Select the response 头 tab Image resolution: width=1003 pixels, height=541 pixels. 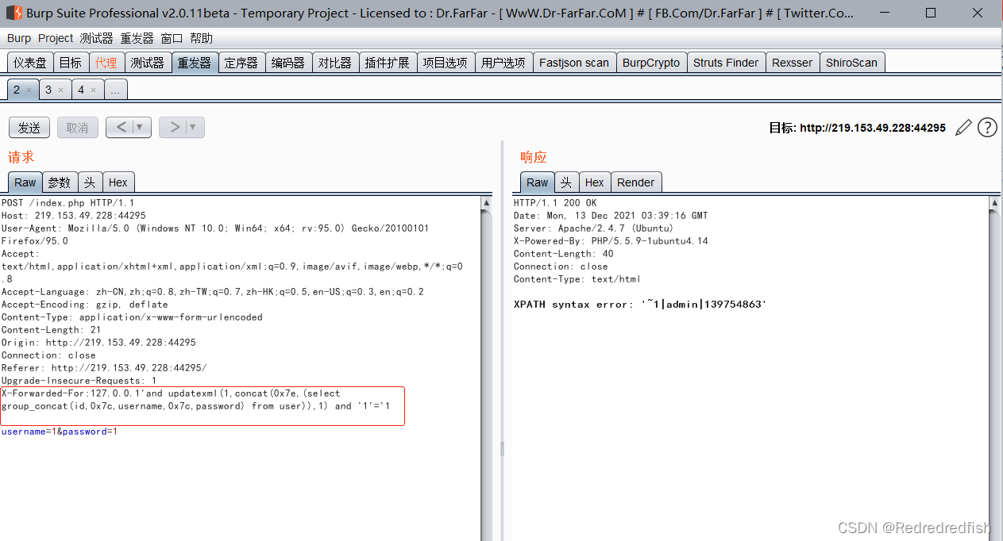[566, 182]
